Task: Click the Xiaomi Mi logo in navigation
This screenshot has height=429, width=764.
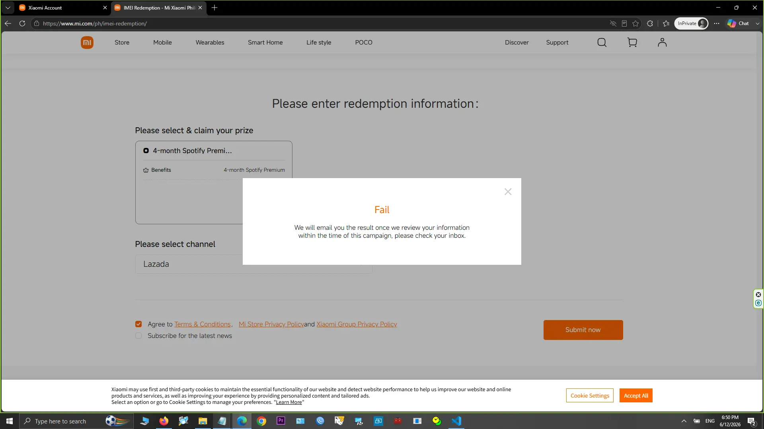Action: [x=87, y=43]
